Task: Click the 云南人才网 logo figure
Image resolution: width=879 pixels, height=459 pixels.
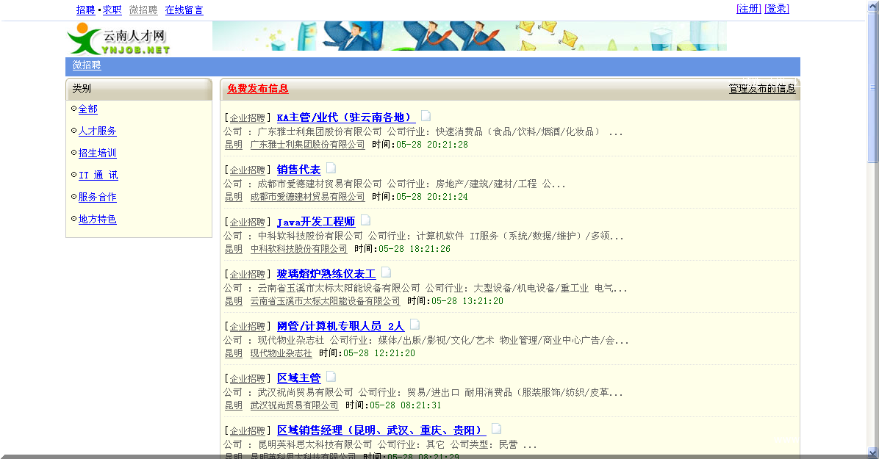Action: 118,37
